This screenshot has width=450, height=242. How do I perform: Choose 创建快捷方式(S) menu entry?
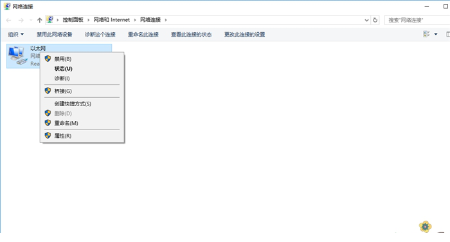82,104
